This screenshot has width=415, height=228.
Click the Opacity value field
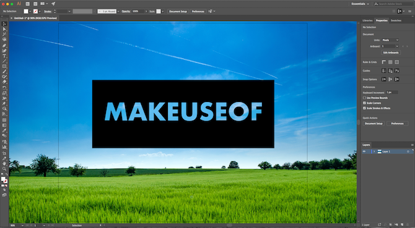(138, 11)
